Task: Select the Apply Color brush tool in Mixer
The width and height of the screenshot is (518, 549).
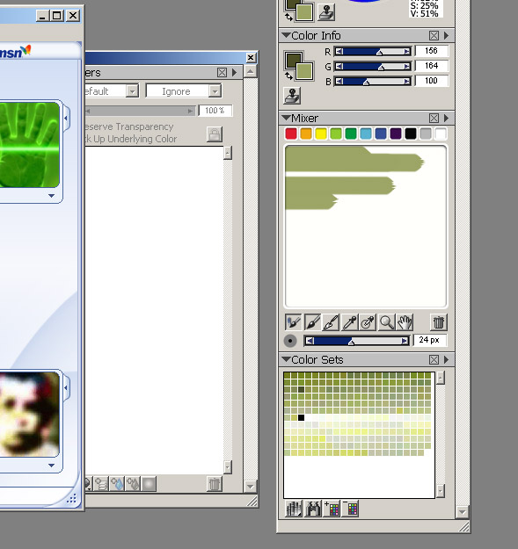Action: (x=312, y=321)
